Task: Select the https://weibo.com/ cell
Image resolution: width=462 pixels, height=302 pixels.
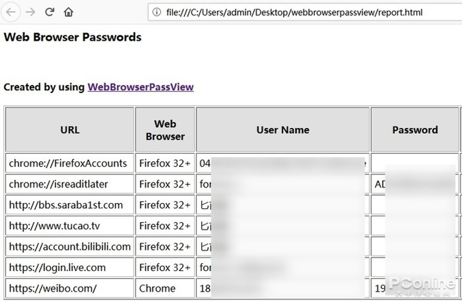Action: [70, 288]
